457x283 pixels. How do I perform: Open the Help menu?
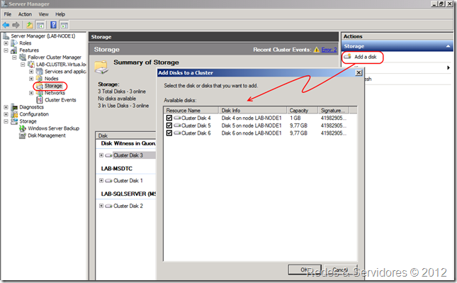tap(60, 14)
